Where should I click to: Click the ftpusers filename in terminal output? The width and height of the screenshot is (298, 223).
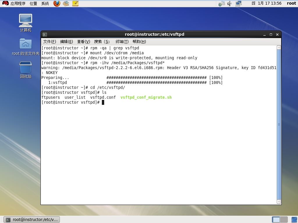click(51, 97)
